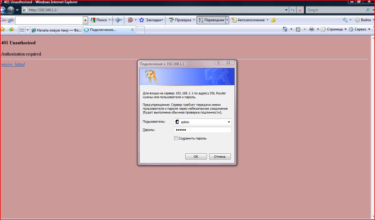375x220 pixels.
Task: Click the Refresh icon beside the address bar
Action: point(293,10)
